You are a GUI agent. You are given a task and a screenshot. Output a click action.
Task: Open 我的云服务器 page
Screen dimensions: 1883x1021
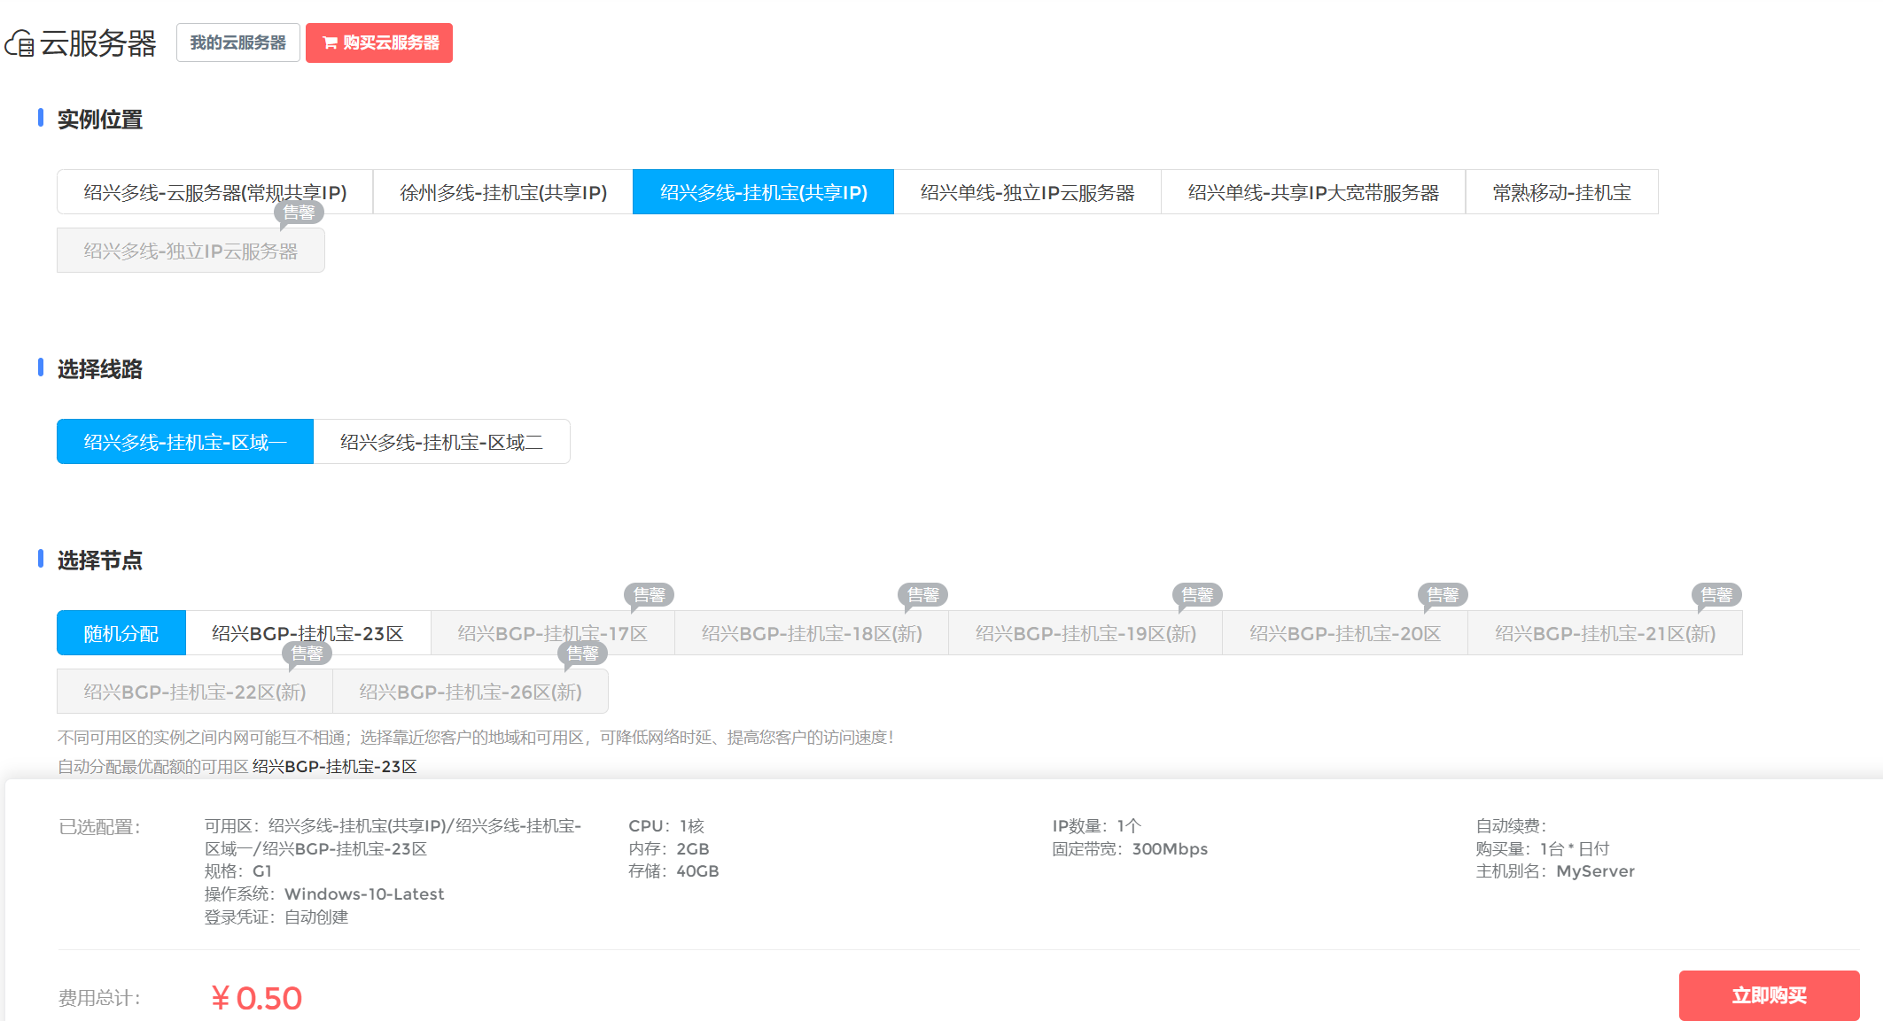click(237, 43)
